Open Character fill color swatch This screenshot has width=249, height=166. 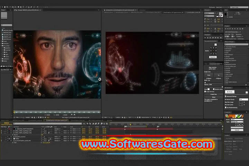point(220,14)
